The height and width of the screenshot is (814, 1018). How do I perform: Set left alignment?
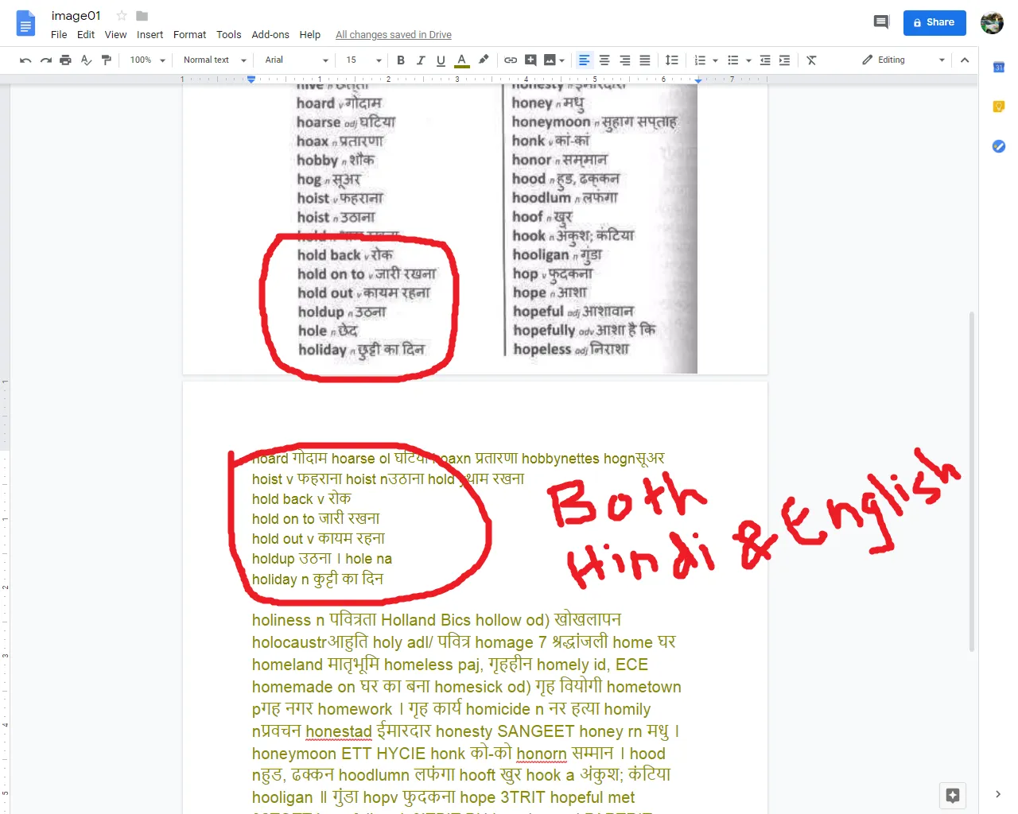click(585, 60)
